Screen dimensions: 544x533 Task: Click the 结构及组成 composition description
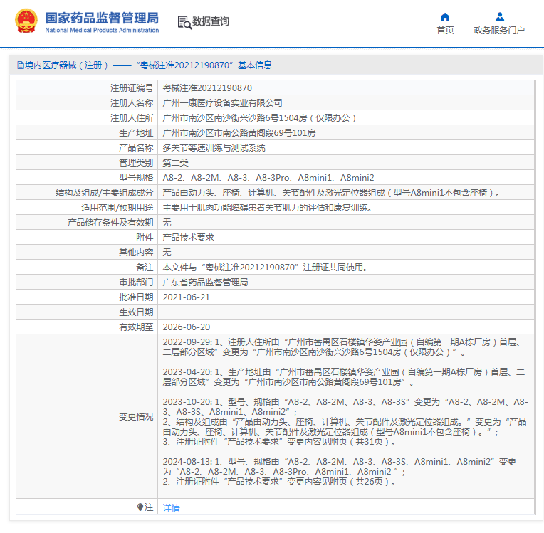(x=331, y=192)
